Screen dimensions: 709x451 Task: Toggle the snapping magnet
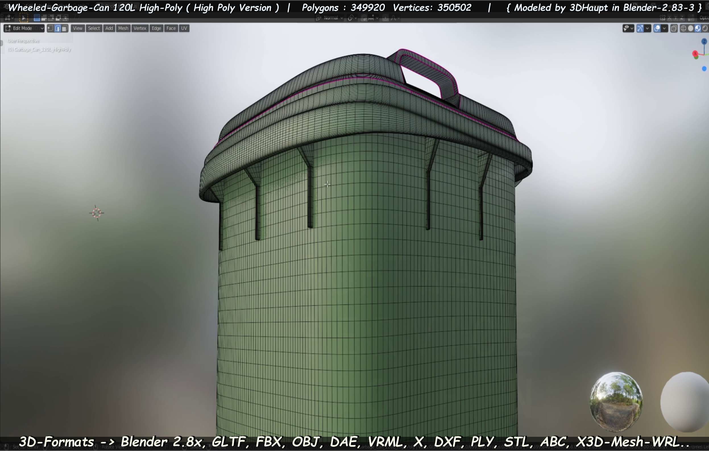coord(364,18)
